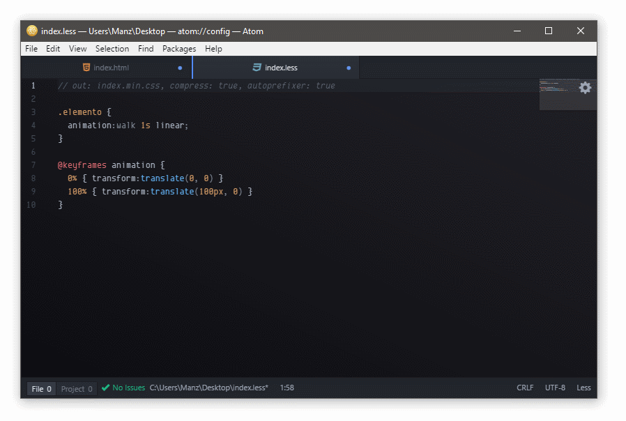Click the word walk in animation line
This screenshot has height=421, width=626.
(x=126, y=125)
